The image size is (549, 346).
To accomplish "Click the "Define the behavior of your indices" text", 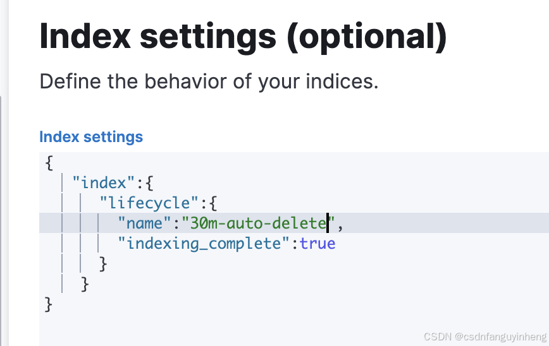I will tap(209, 81).
